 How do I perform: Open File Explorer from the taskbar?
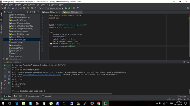click(23, 103)
